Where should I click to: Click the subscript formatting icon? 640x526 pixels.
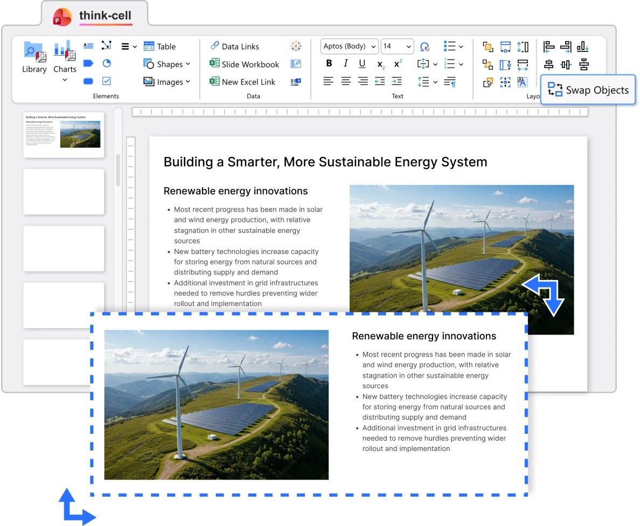[380, 64]
